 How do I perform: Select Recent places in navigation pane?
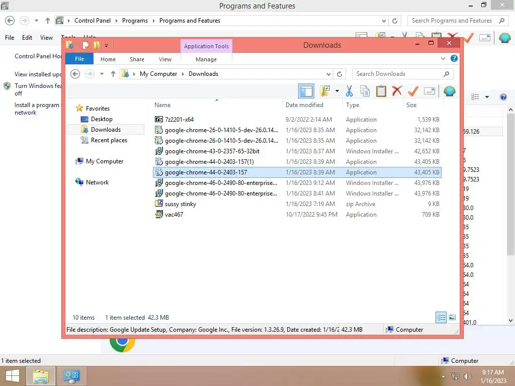(x=109, y=140)
